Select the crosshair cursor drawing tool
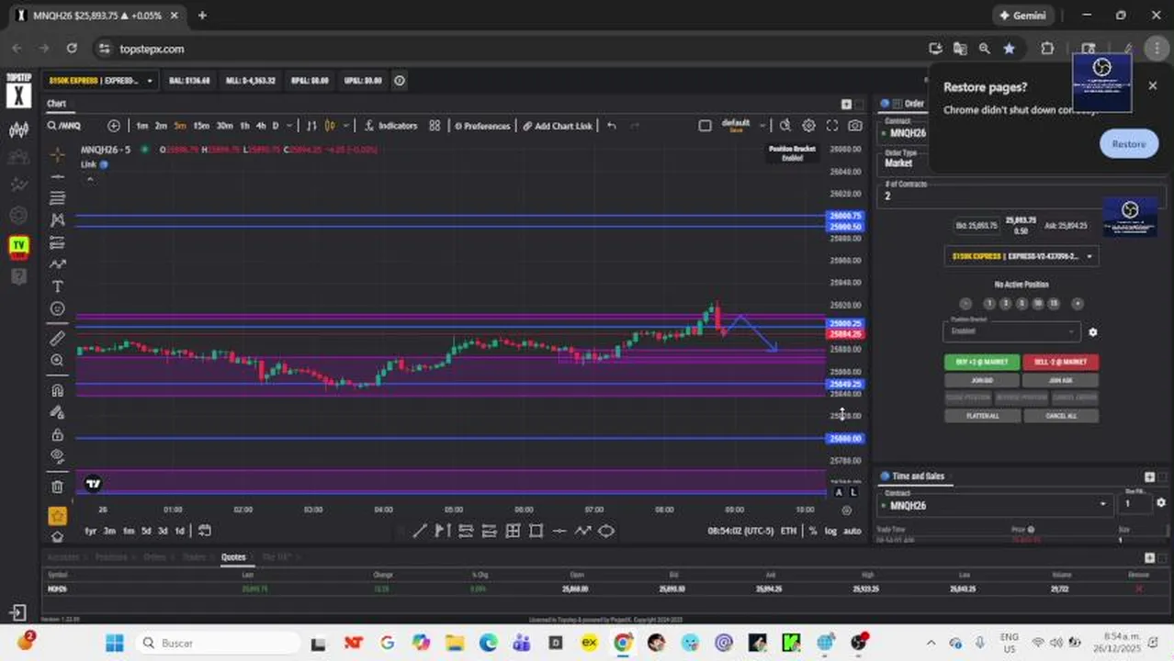1174x661 pixels. (x=57, y=154)
